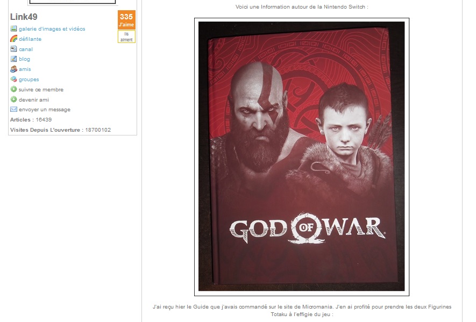Click the Ils aiment button
The width and height of the screenshot is (476, 322).
[126, 37]
